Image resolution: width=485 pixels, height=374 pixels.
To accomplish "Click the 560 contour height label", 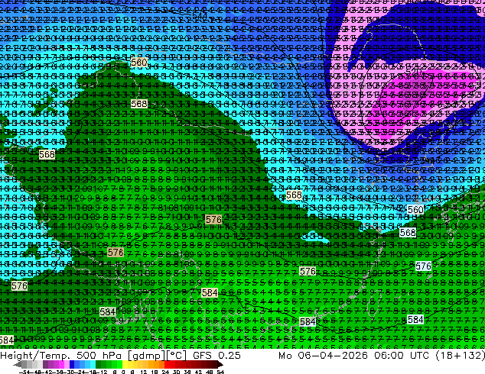I will point(415,210).
